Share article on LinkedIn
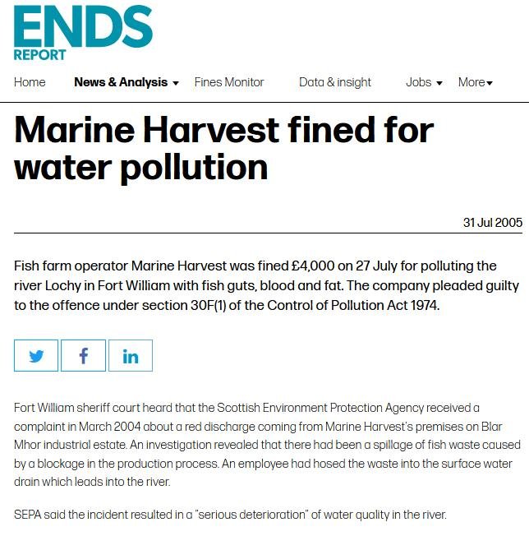The image size is (529, 536). tap(131, 356)
